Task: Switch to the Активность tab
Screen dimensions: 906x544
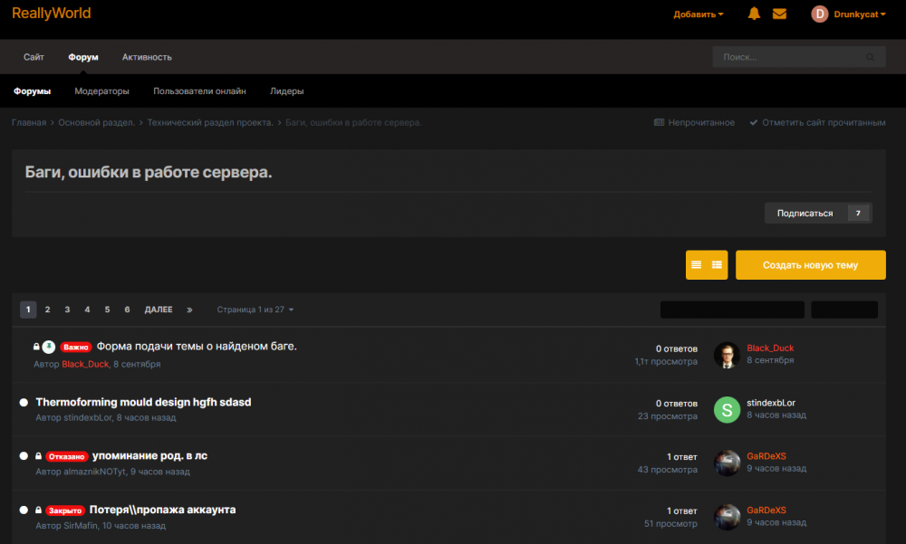Action: pos(147,57)
